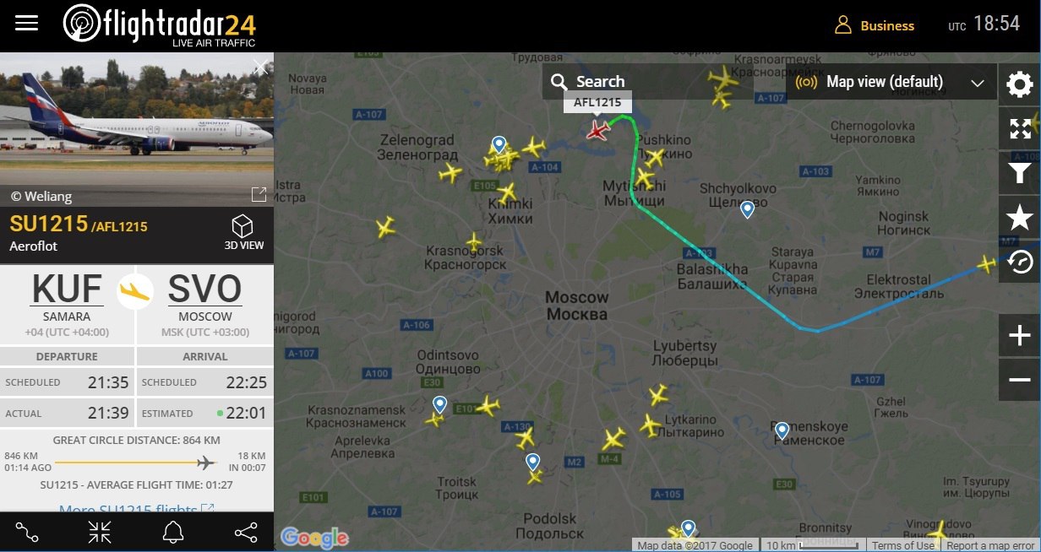Set flight alert bell icon

tap(173, 532)
